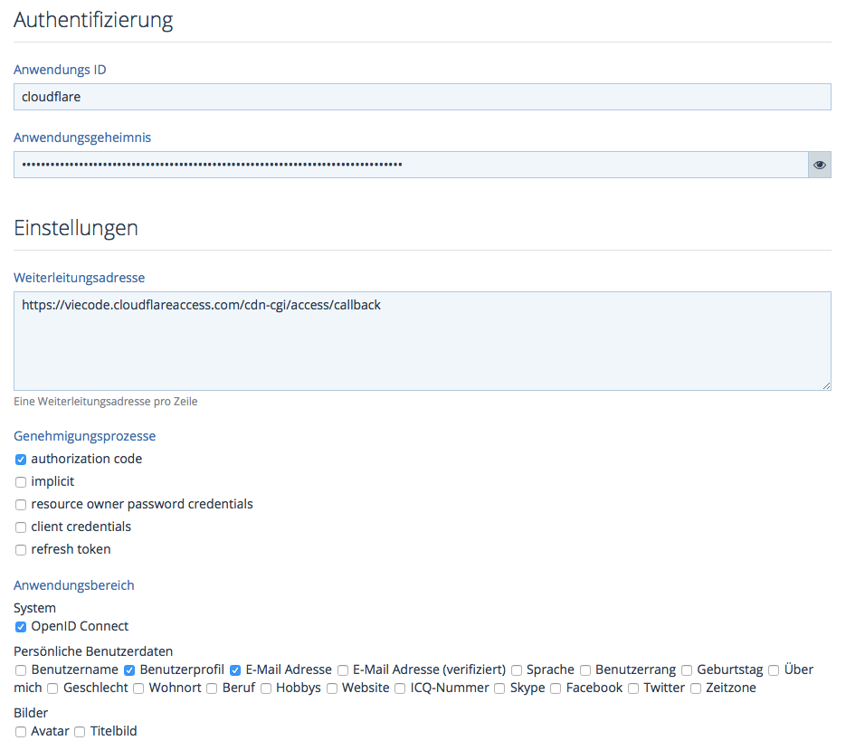
Task: Click the Anwendungs ID input field
Action: click(x=422, y=97)
